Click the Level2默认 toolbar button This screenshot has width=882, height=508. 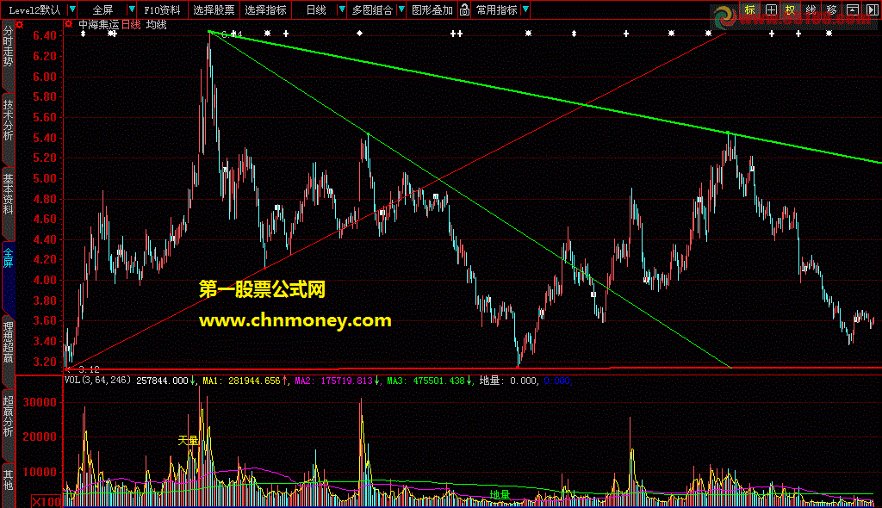point(34,10)
